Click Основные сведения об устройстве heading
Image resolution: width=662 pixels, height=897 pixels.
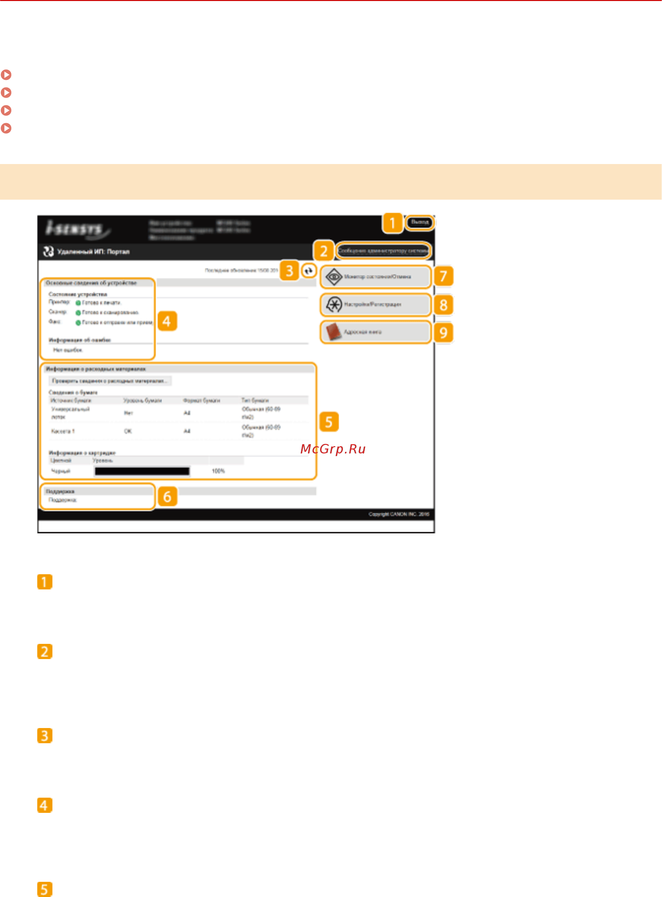(91, 283)
